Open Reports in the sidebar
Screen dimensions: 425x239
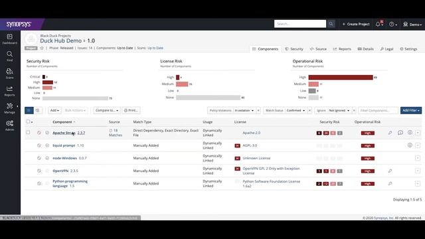point(10,91)
